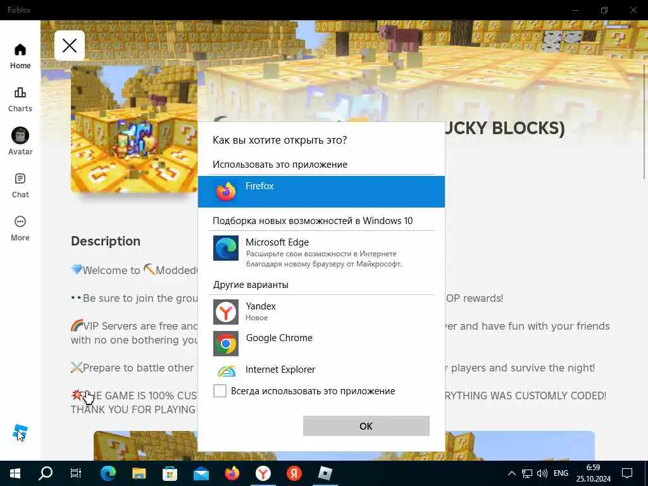Select Firefox as the app to open
Screen dimensions: 648x486
[x=321, y=191]
